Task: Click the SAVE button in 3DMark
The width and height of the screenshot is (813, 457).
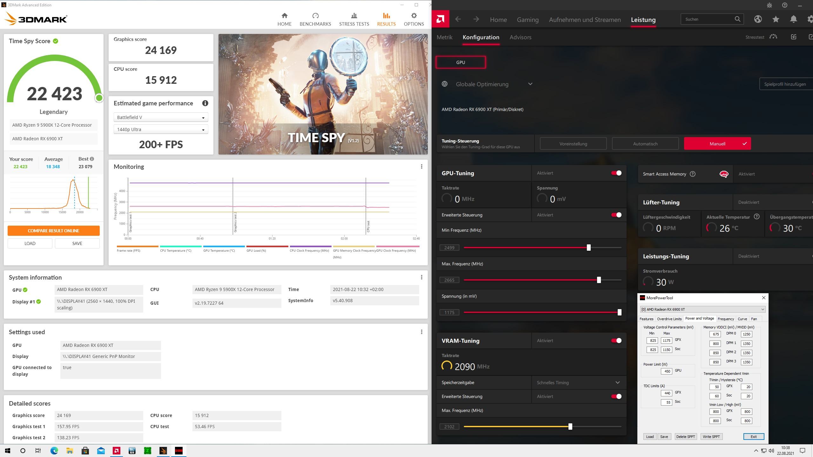Action: click(77, 243)
